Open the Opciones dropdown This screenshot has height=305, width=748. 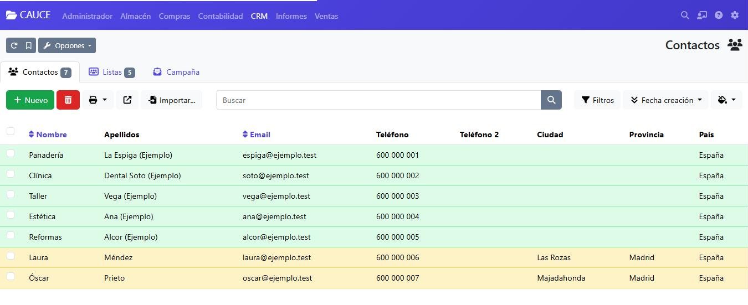(67, 45)
